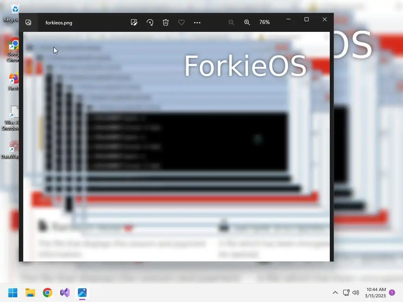Add image to favorites with heart icon
Viewport: 403px width, 302px height.
pyautogui.click(x=181, y=22)
